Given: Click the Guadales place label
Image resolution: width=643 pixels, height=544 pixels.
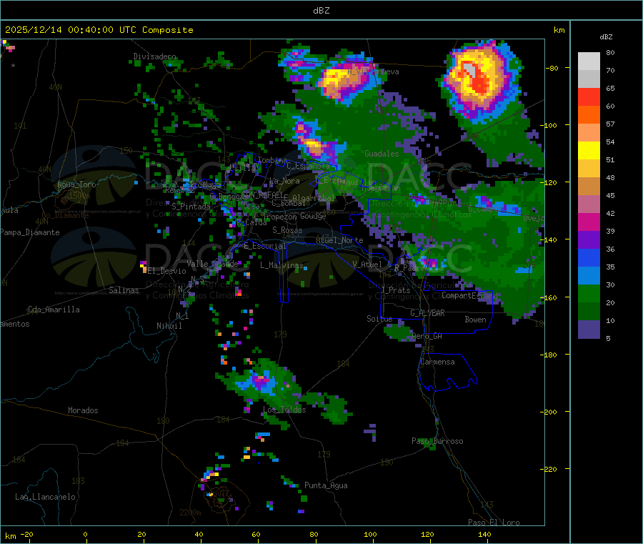Looking at the screenshot, I should pyautogui.click(x=382, y=154).
